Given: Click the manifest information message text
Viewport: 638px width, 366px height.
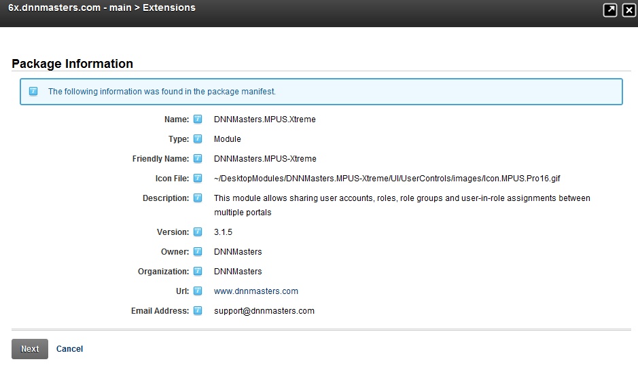Looking at the screenshot, I should click(x=162, y=92).
